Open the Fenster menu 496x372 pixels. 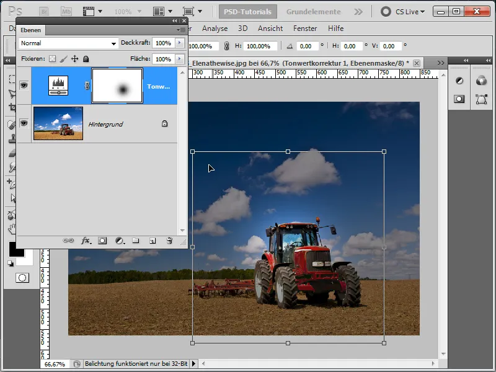click(x=305, y=29)
